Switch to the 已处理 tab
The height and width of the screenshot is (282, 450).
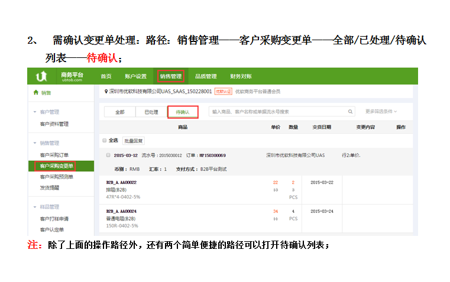(151, 112)
